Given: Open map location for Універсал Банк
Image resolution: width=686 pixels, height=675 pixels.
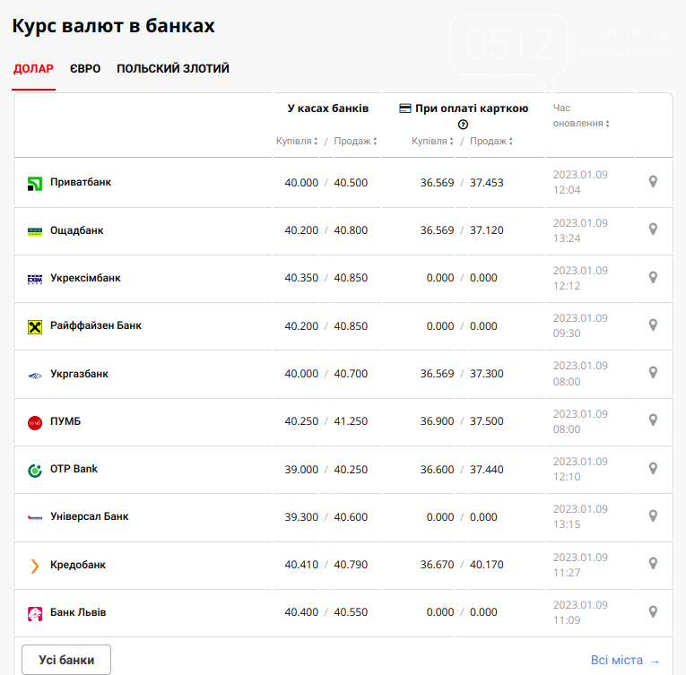Looking at the screenshot, I should [653, 516].
